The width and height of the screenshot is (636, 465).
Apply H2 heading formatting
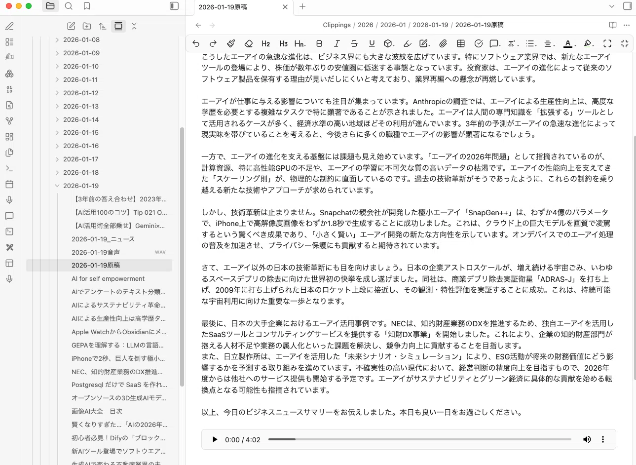[x=266, y=43]
